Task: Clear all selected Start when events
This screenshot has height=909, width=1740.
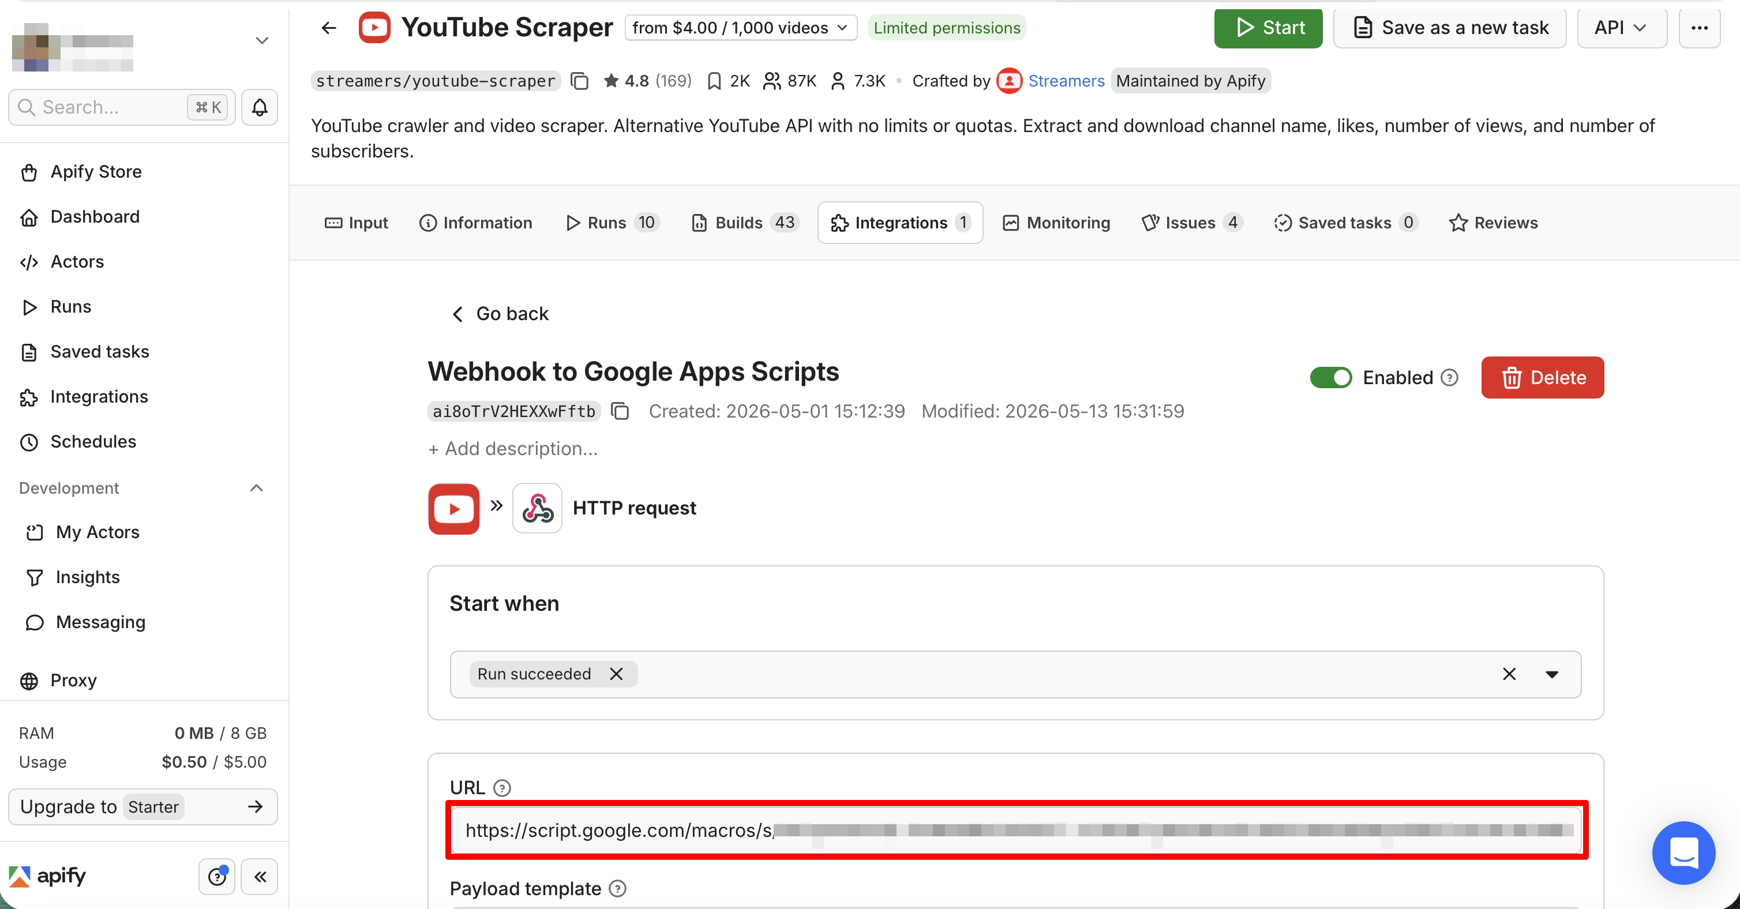Action: point(1509,674)
